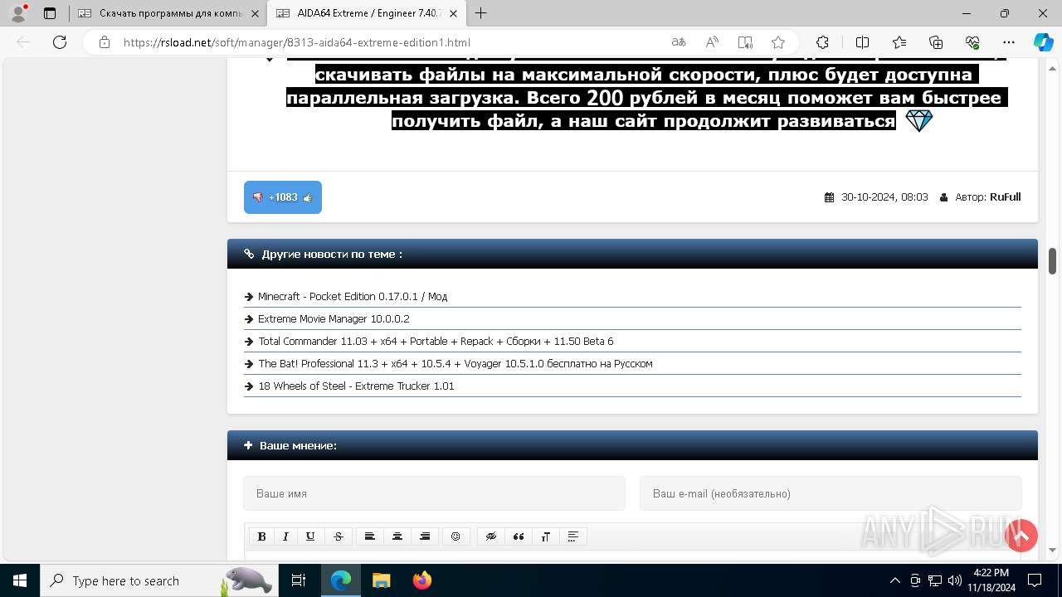Image resolution: width=1062 pixels, height=597 pixels.
Task: Open network status tray icon
Action: coord(935,580)
